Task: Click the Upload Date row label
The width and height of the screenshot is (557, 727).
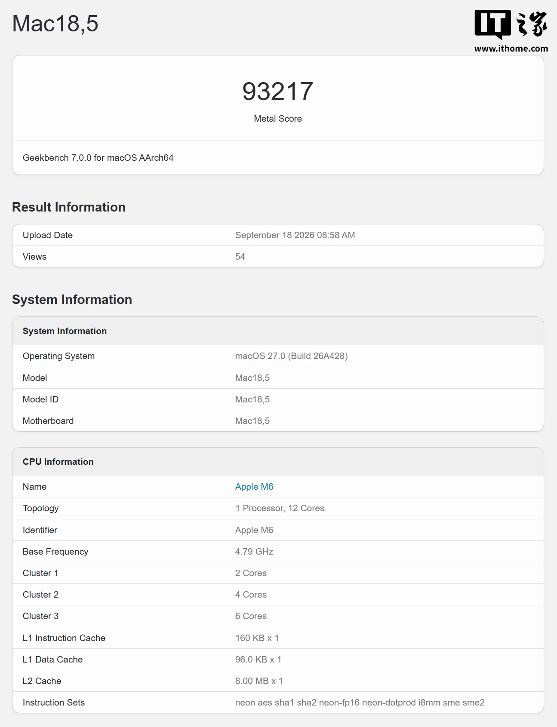Action: pos(48,235)
